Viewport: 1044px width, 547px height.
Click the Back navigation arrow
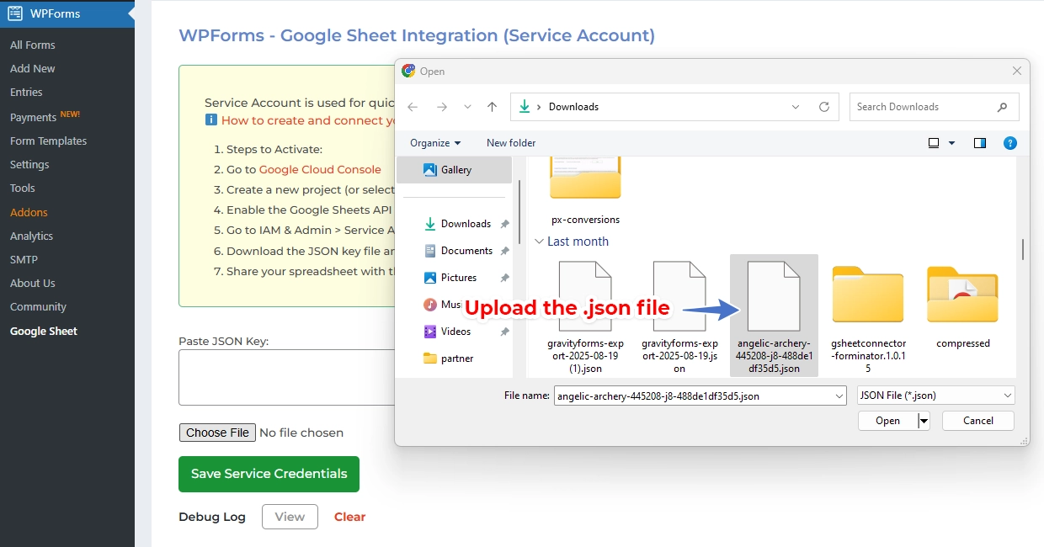point(413,107)
